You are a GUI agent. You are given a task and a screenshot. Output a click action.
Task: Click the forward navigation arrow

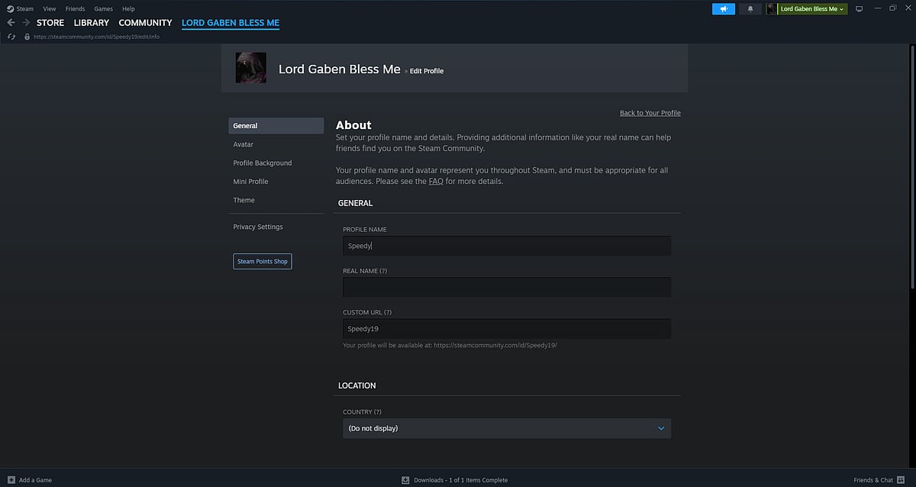(x=26, y=23)
